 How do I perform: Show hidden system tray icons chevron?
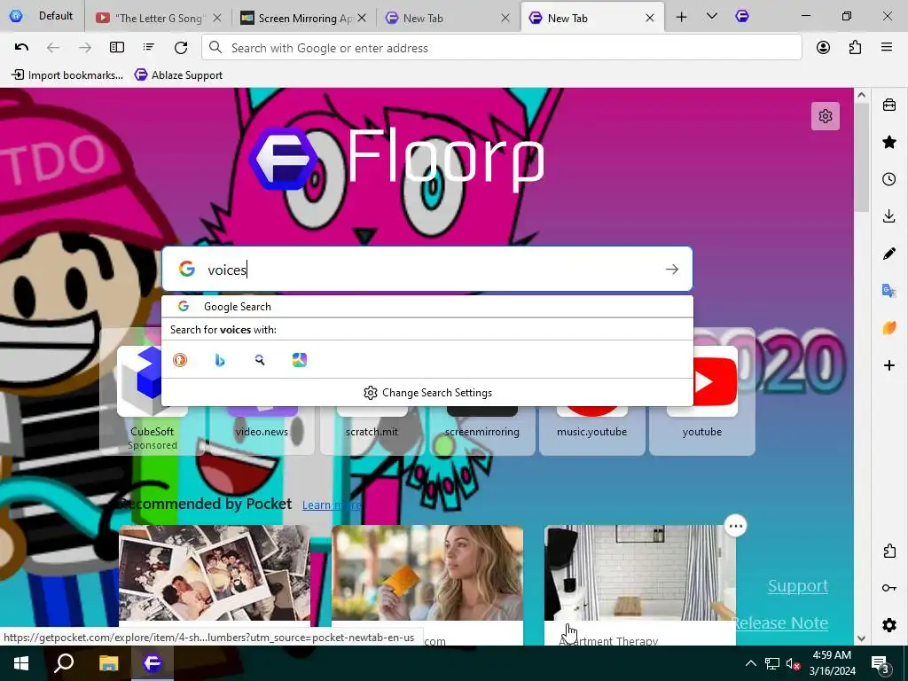(x=750, y=663)
